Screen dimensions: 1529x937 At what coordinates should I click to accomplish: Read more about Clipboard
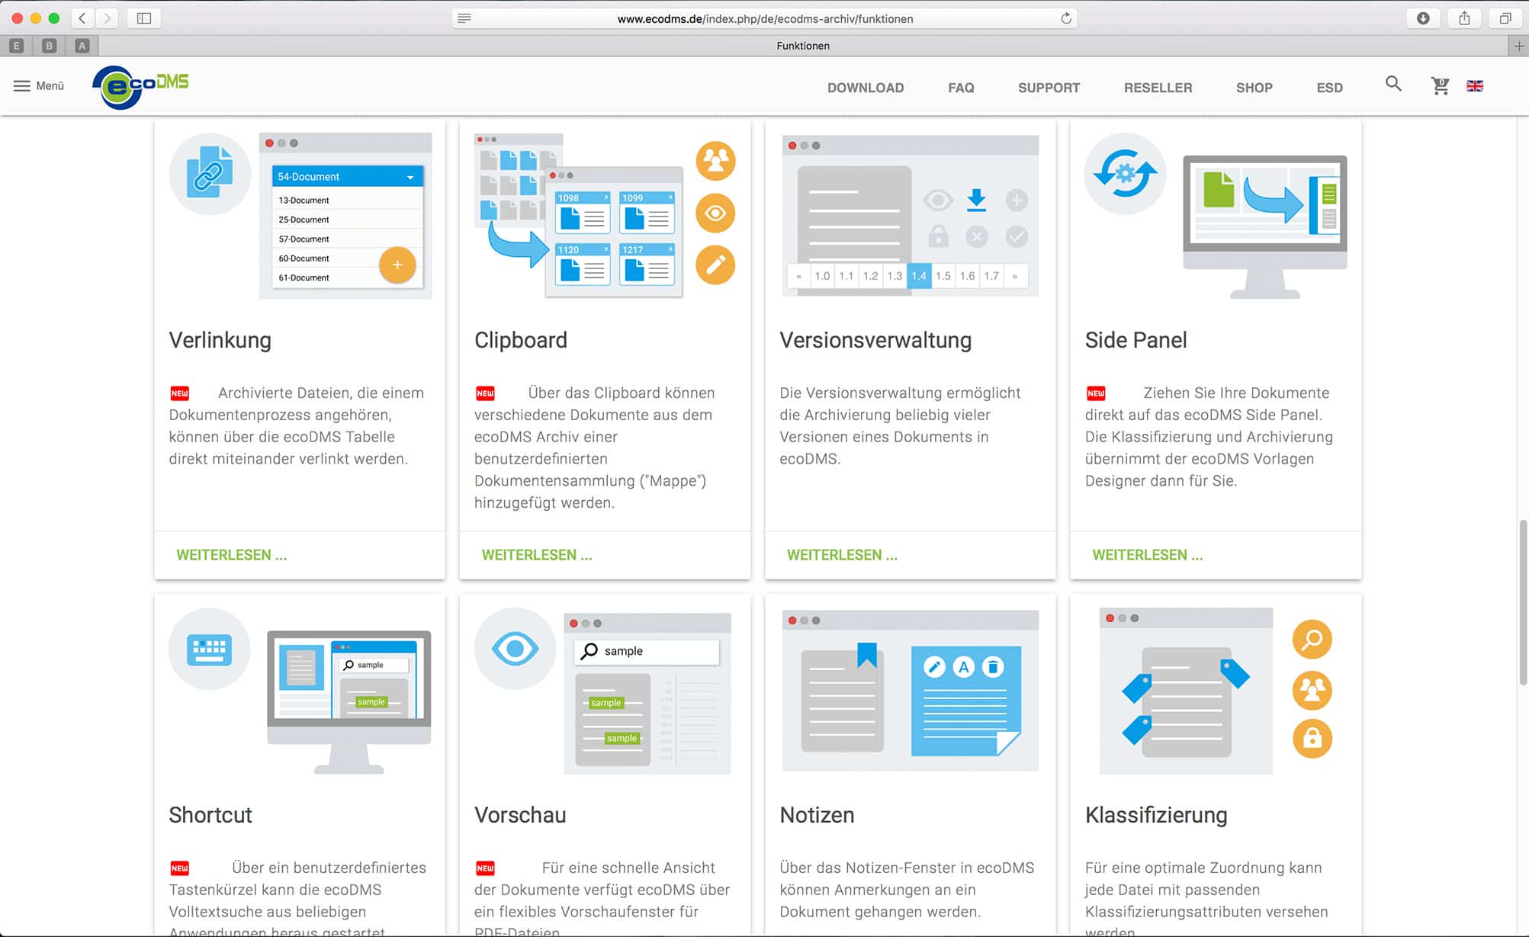tap(537, 555)
